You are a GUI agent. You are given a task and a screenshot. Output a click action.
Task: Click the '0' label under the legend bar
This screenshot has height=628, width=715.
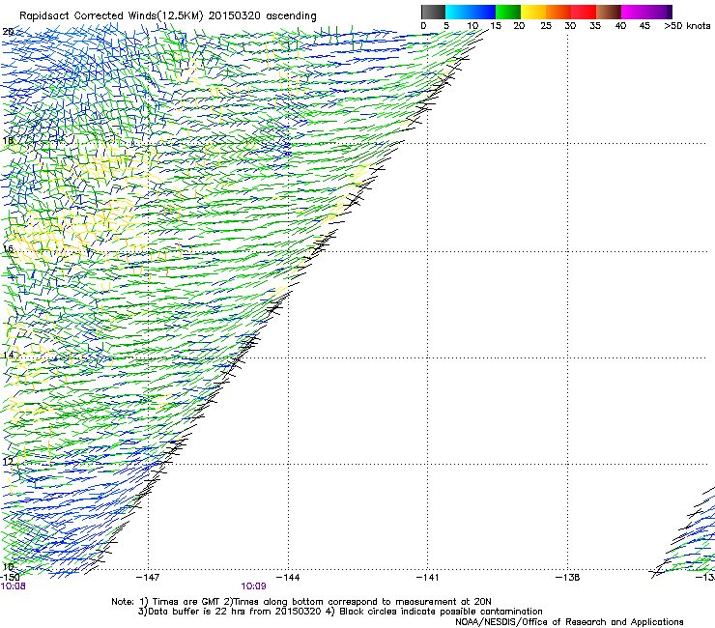(423, 26)
